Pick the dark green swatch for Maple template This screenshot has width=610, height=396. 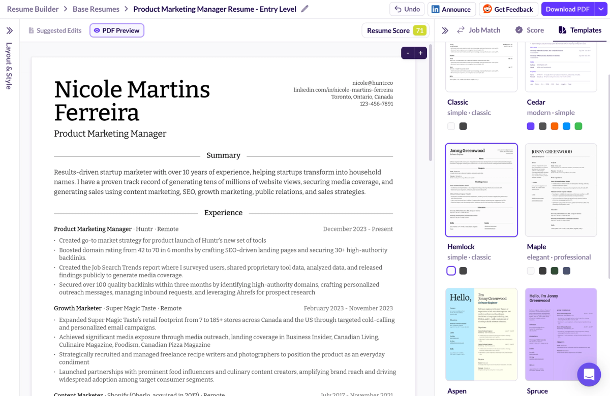coord(555,271)
